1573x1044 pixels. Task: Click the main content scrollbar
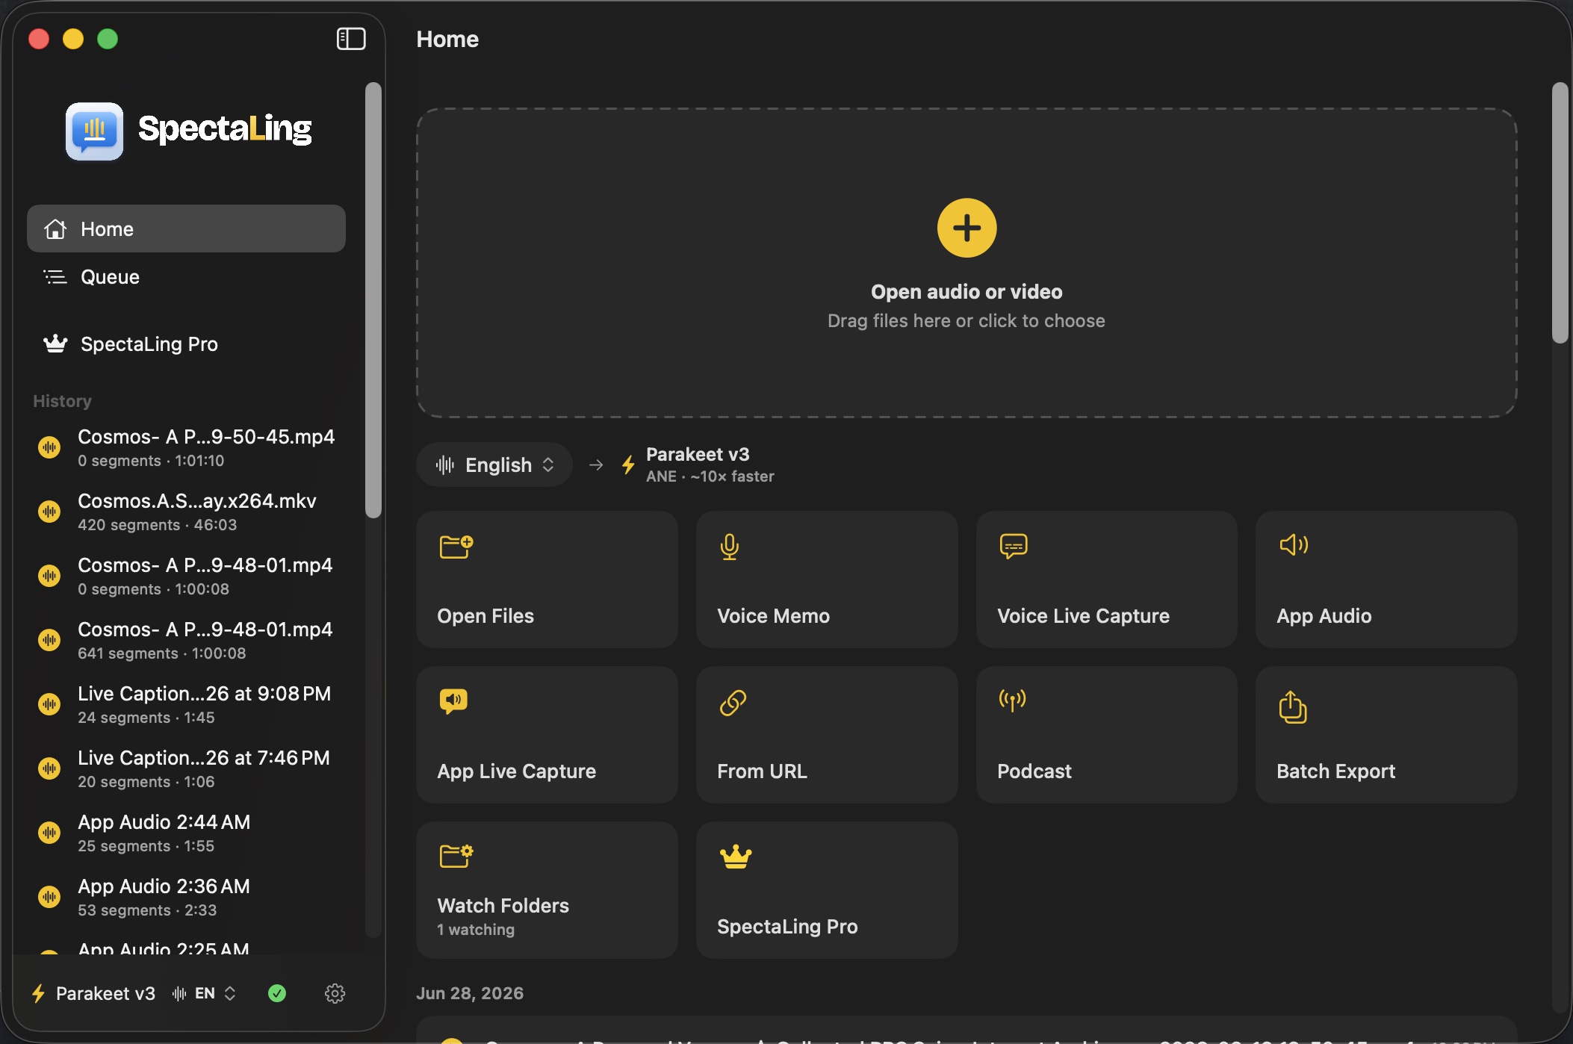pos(1560,213)
